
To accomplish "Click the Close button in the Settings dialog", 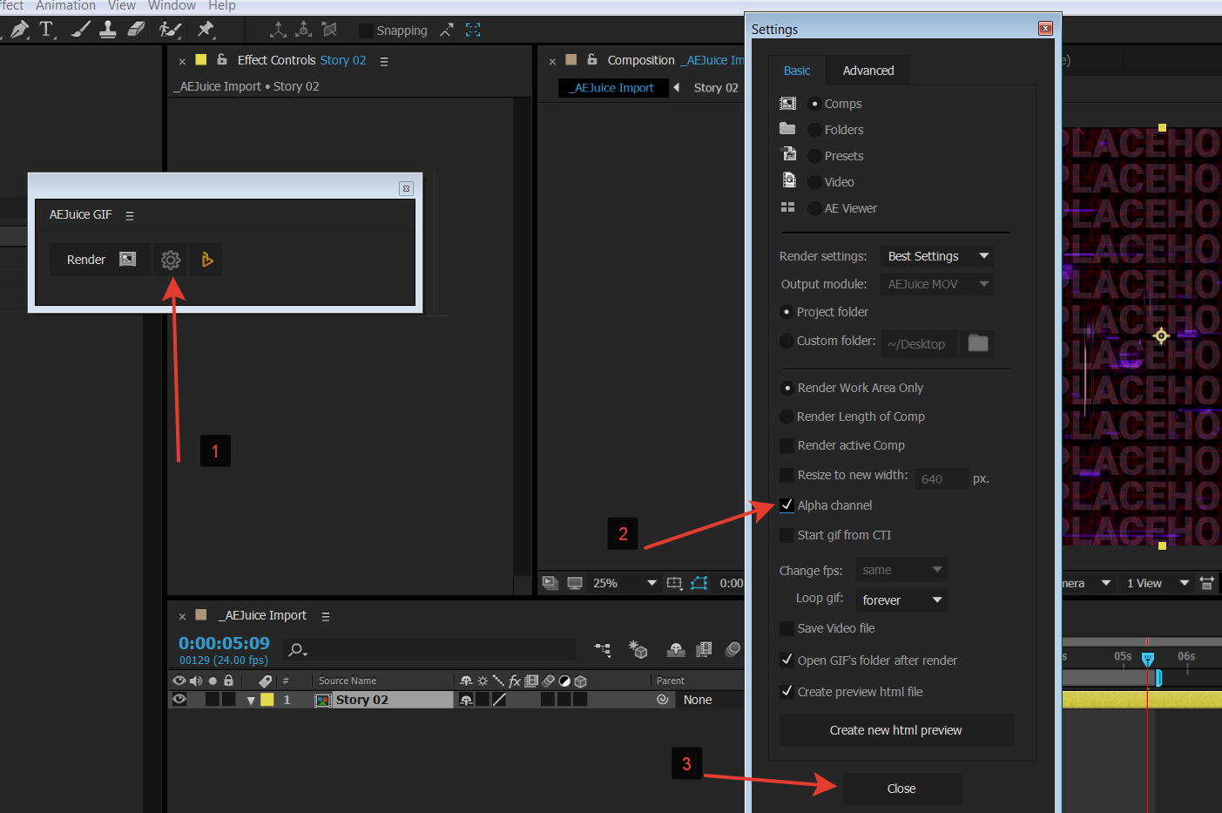I will (901, 788).
